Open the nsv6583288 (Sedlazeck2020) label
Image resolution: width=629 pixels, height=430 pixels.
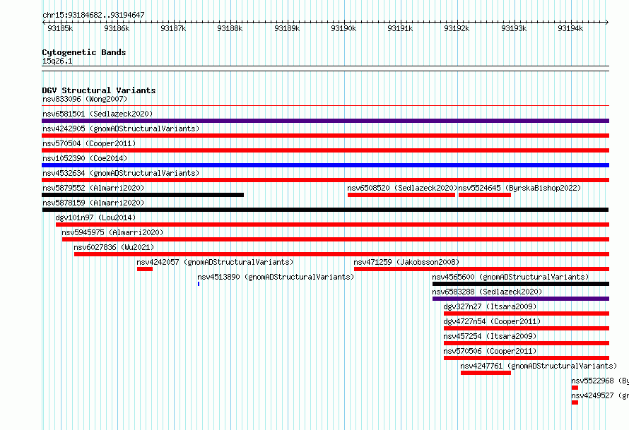click(x=487, y=292)
